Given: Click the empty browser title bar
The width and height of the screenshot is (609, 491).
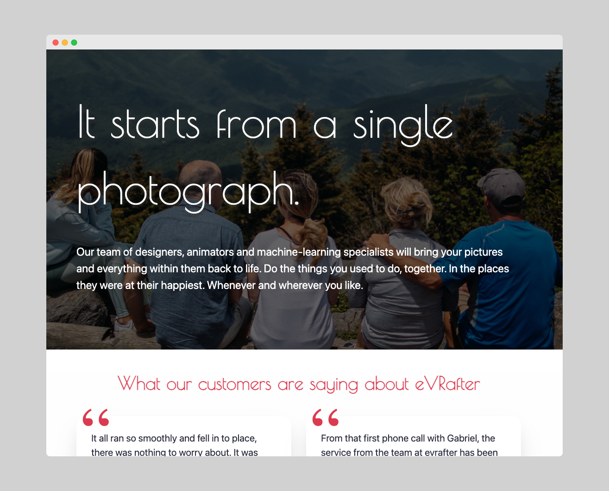Looking at the screenshot, I should [x=320, y=43].
